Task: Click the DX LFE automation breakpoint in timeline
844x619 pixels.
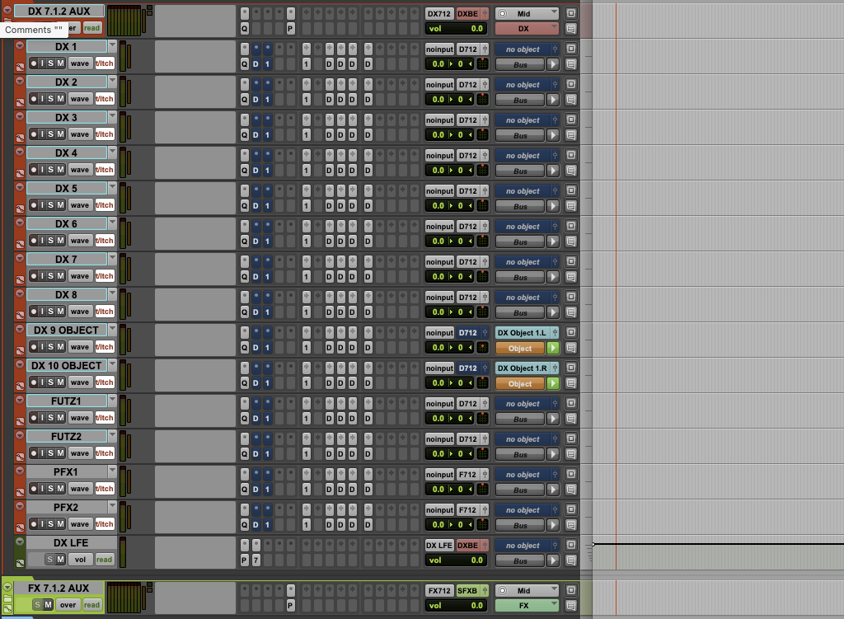Action: tap(593, 544)
